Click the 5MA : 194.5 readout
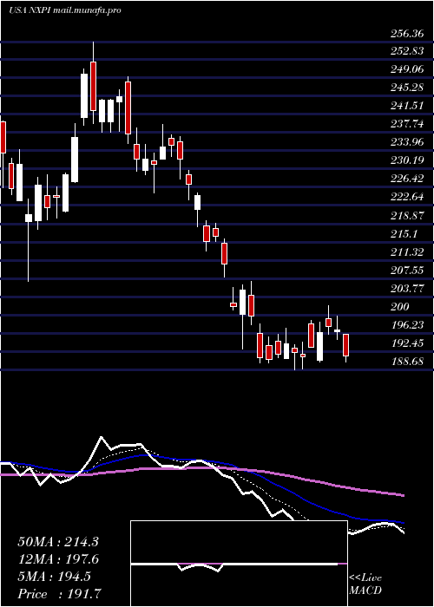Screen dimensions: 434x607 (54, 577)
